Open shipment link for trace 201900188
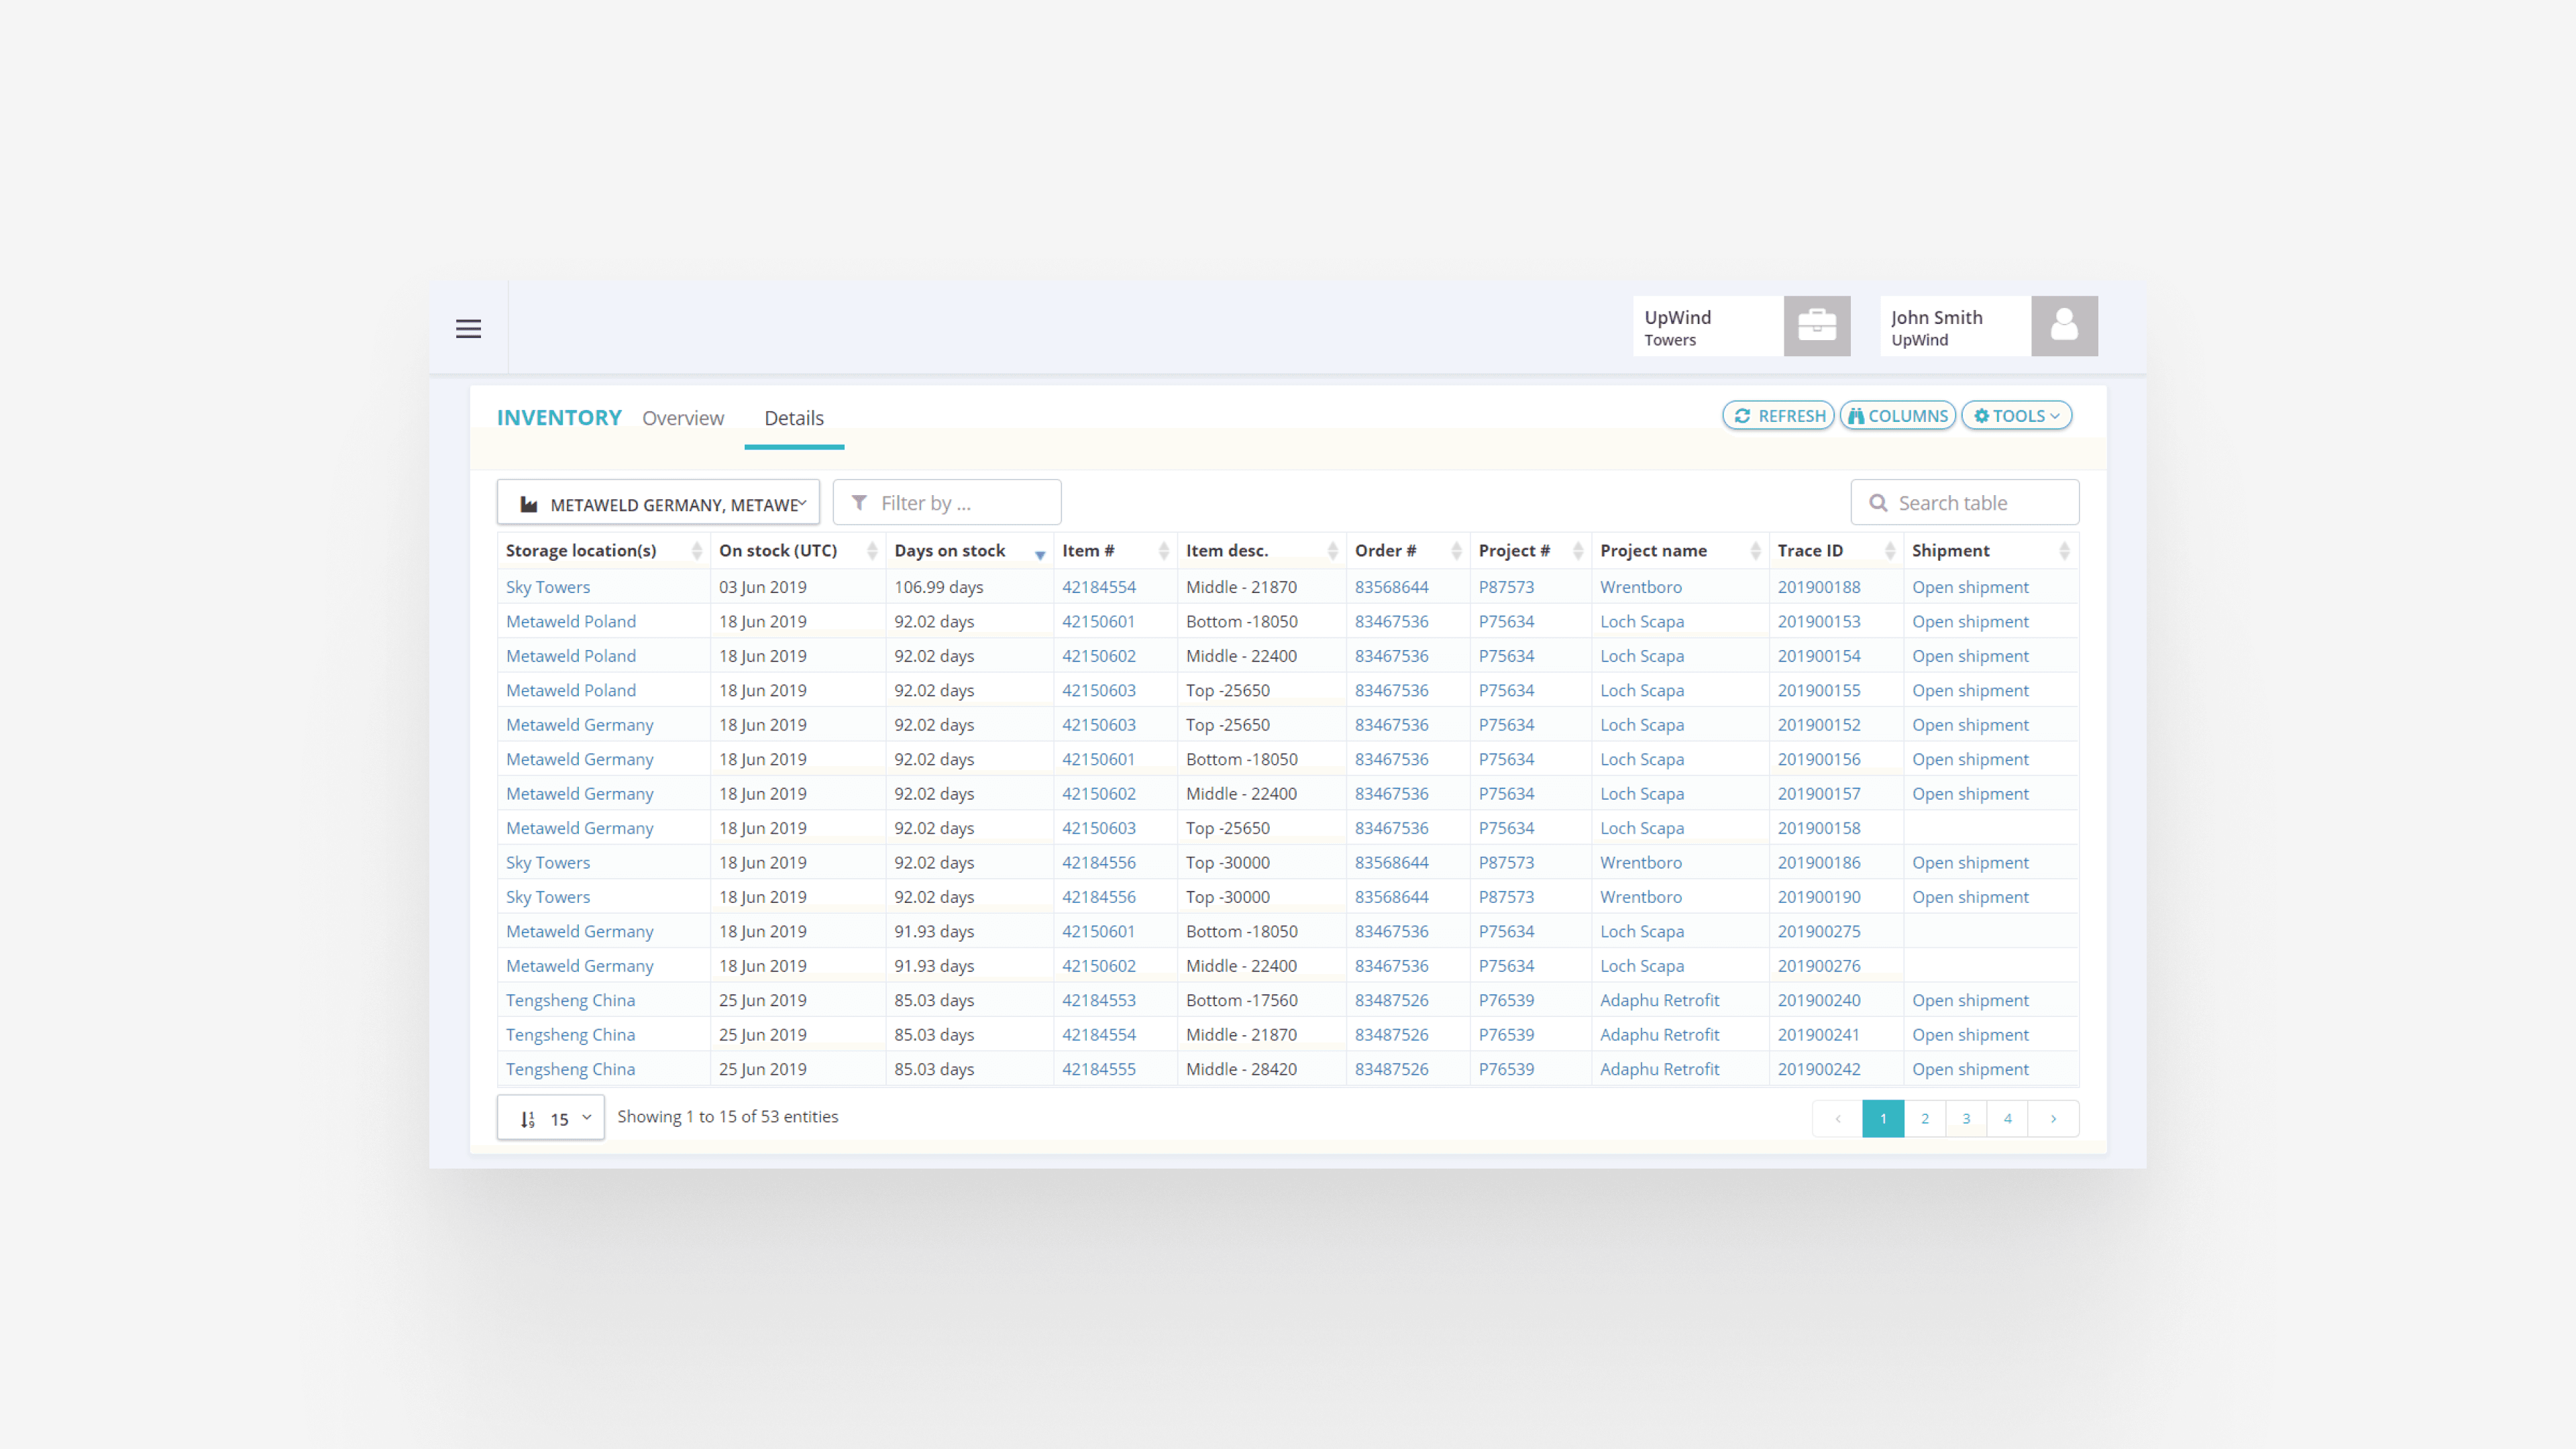 tap(1970, 587)
